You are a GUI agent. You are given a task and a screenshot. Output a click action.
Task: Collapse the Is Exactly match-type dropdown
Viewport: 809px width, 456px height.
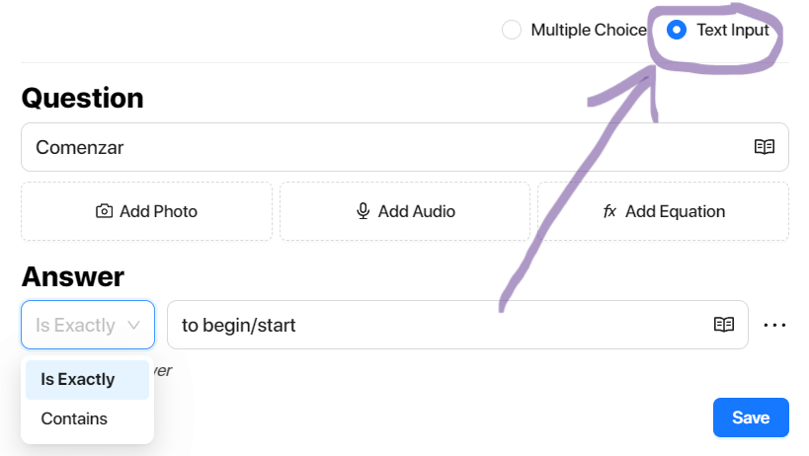coord(88,325)
